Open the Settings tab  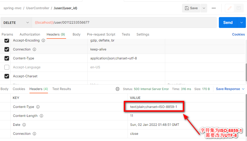click(x=143, y=34)
